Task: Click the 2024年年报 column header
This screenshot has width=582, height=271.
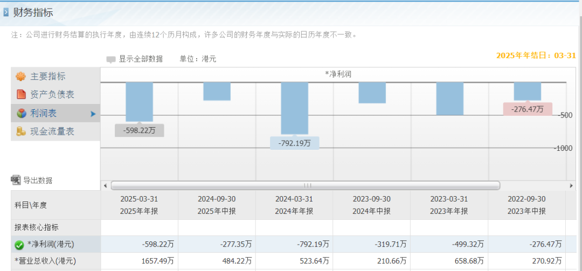Action: point(294,205)
